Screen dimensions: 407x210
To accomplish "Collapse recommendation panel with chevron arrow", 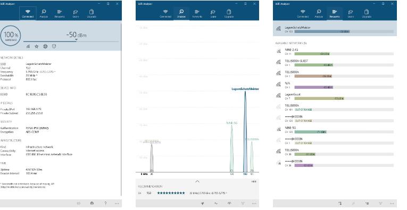I will (x=197, y=181).
